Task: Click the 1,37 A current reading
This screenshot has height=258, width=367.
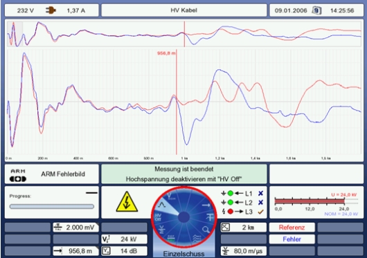Action: 76,10
